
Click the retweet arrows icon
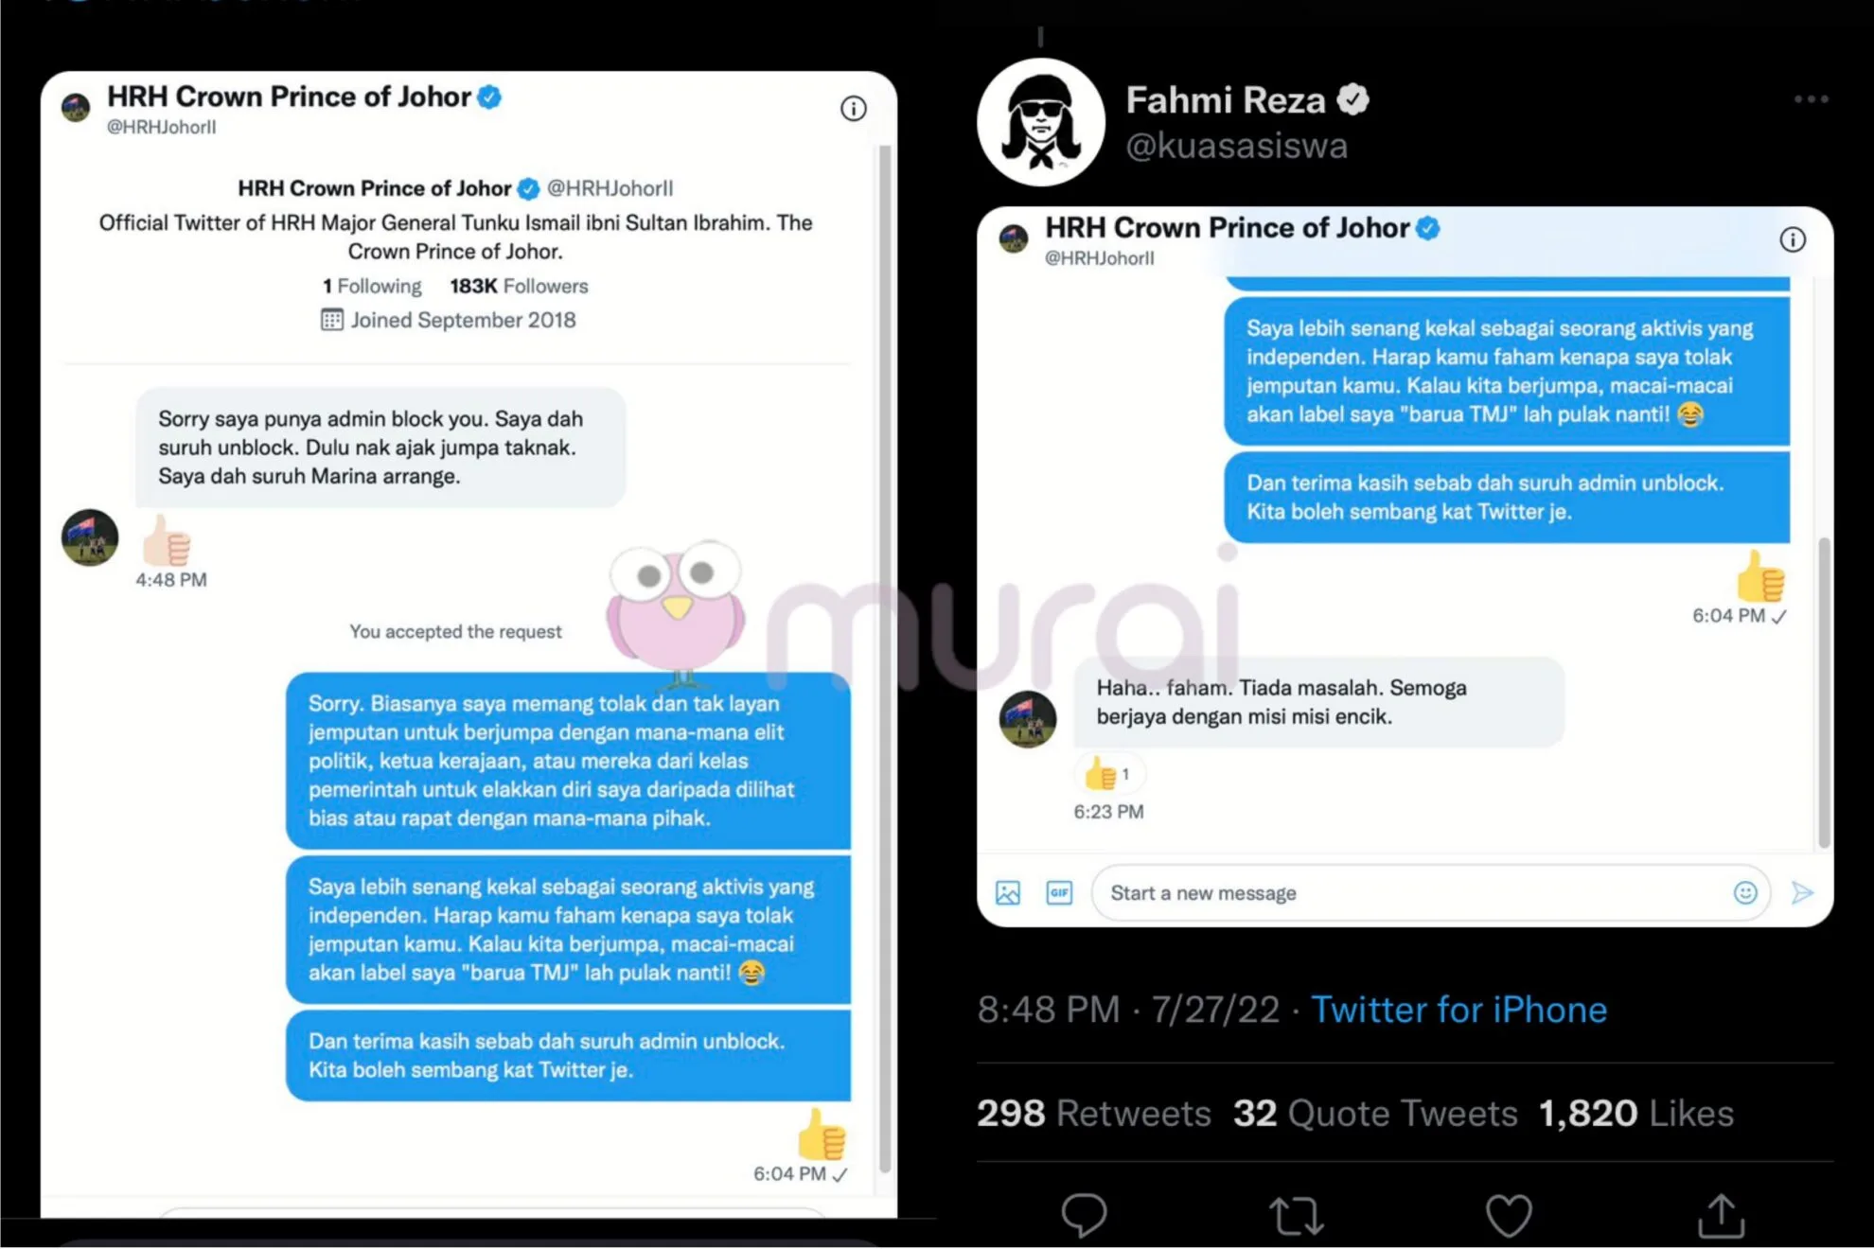point(1297,1216)
